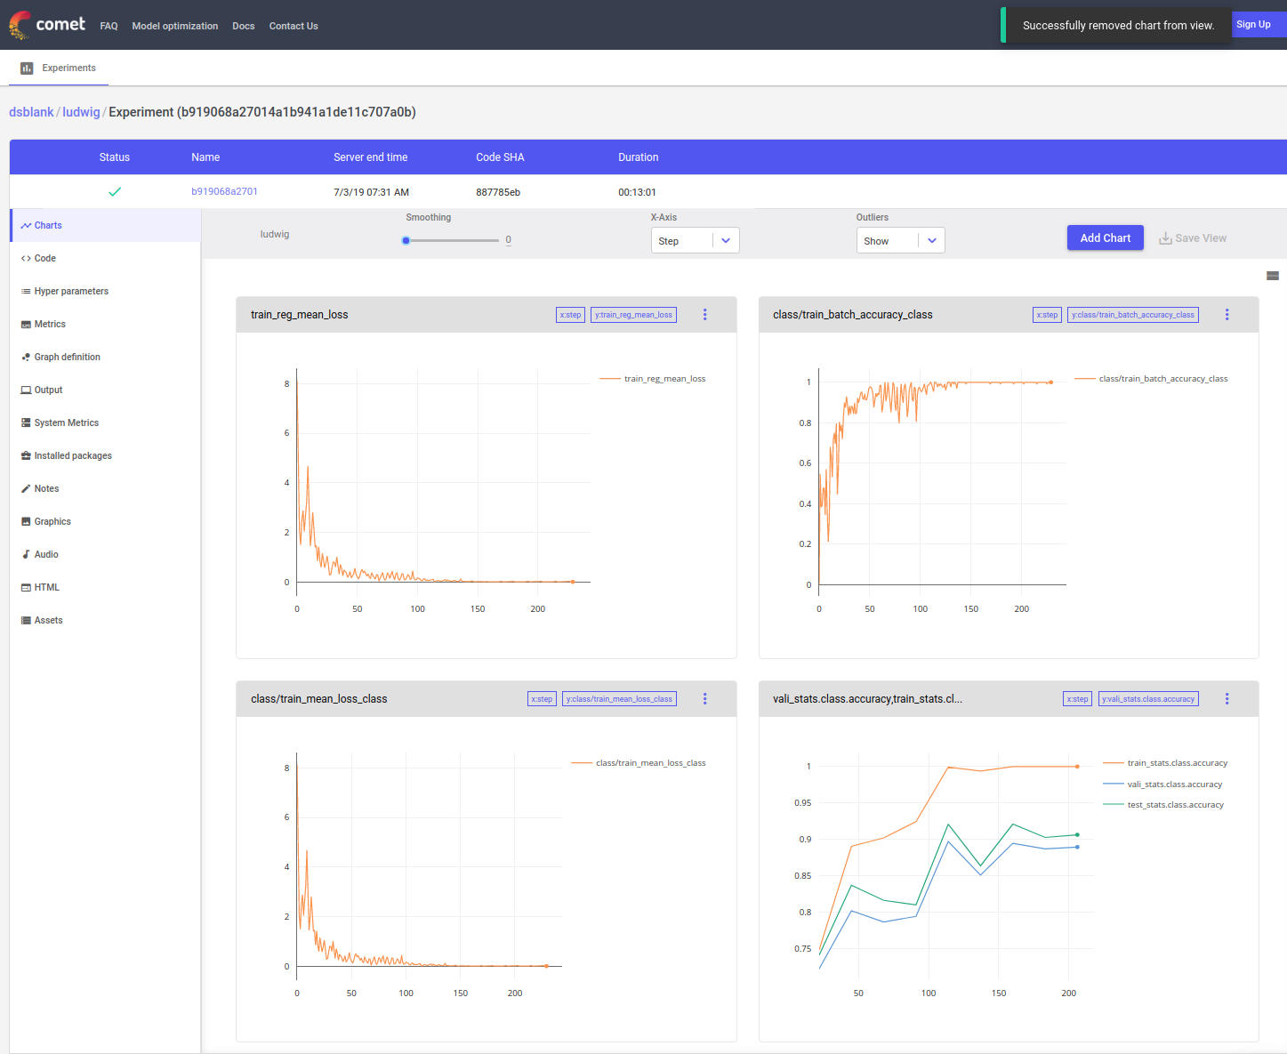Expand the Outliers Show dropdown
The width and height of the screenshot is (1287, 1054).
tap(900, 241)
